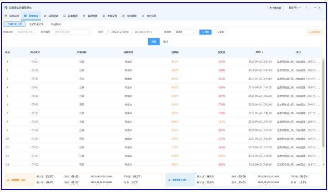Click the 超限报警 alarm bell icon
This screenshot has width=328, height=192.
pos(45,15)
